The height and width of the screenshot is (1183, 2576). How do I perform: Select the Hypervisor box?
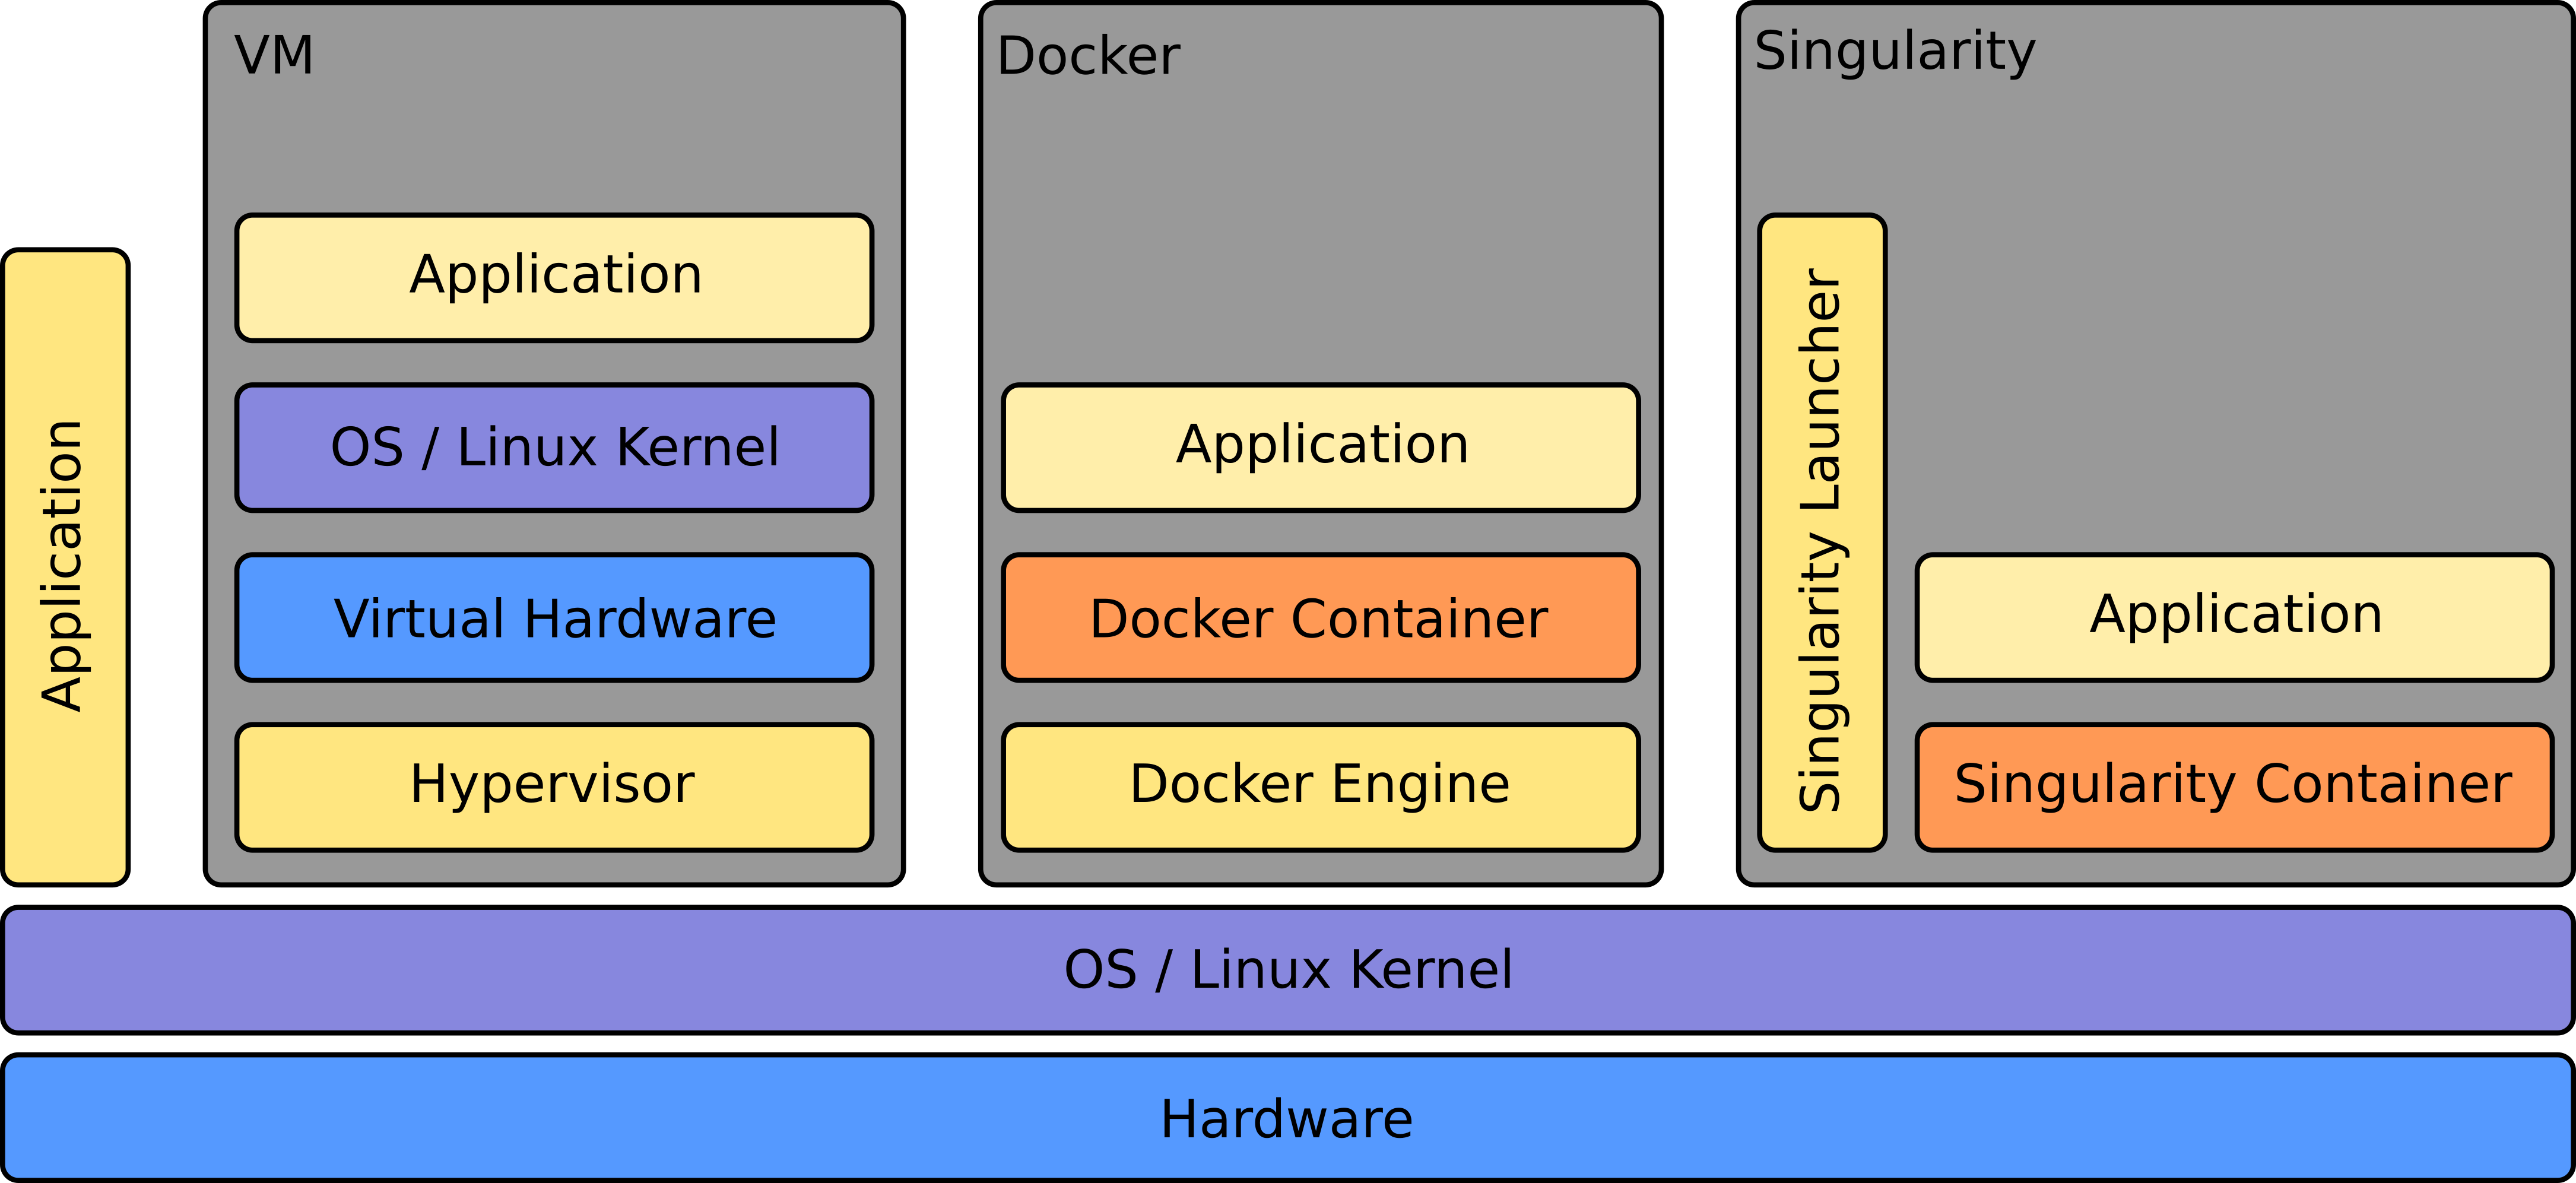554,788
